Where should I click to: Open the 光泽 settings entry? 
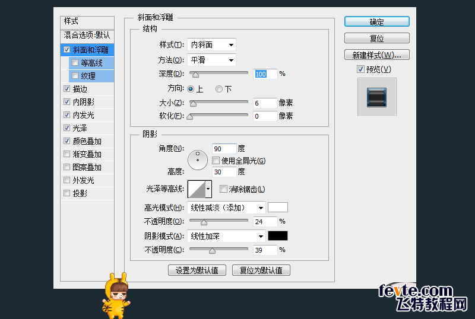[87, 128]
